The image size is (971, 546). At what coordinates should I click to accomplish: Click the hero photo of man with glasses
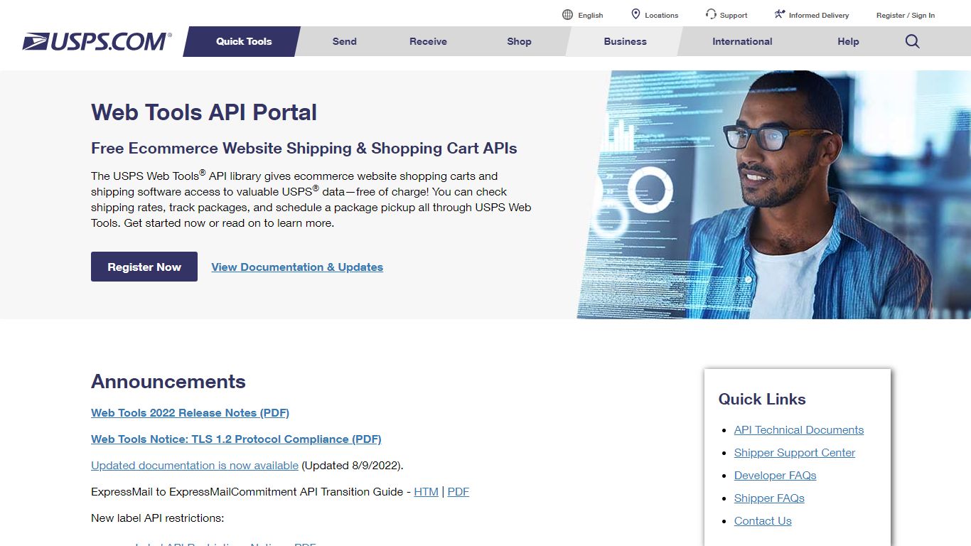[774, 194]
